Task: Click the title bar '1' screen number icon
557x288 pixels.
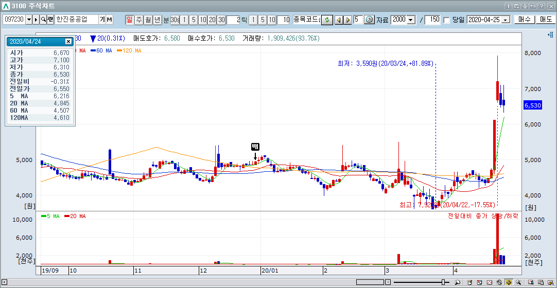Action: 509,6
